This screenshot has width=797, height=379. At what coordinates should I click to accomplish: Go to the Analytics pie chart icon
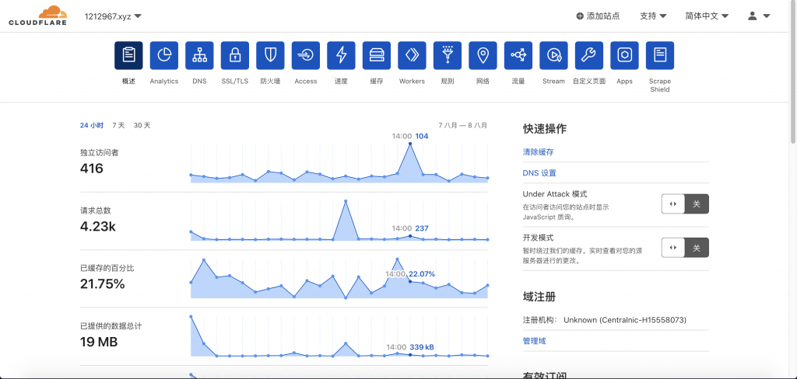[163, 55]
